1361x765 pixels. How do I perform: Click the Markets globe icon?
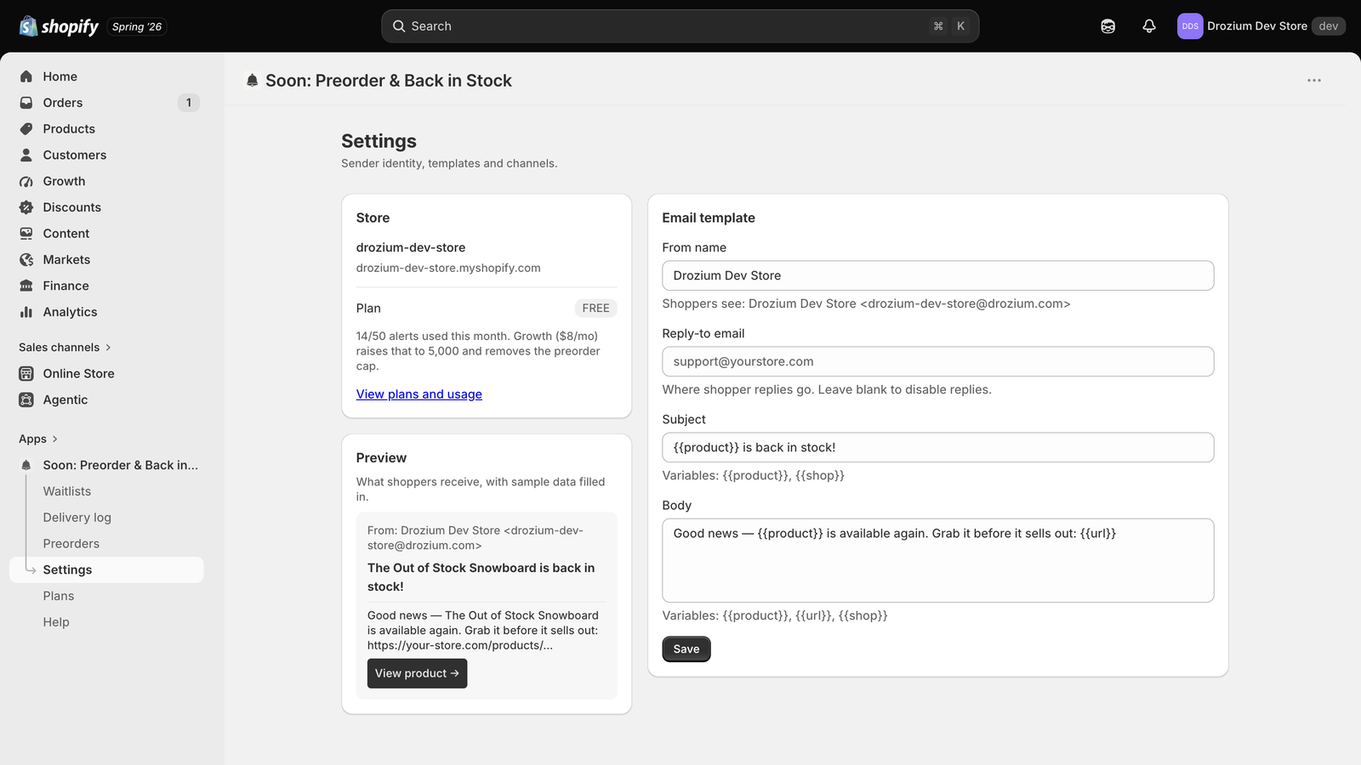[26, 260]
